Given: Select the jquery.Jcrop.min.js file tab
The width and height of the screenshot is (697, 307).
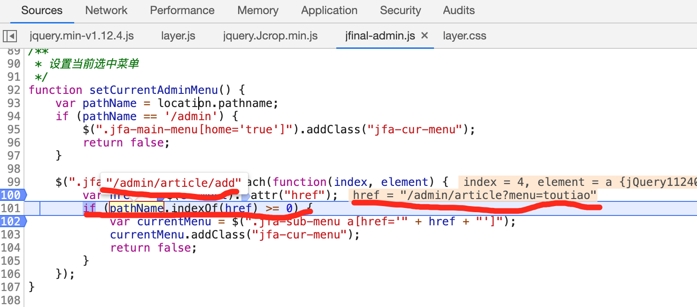Looking at the screenshot, I should 271,36.
